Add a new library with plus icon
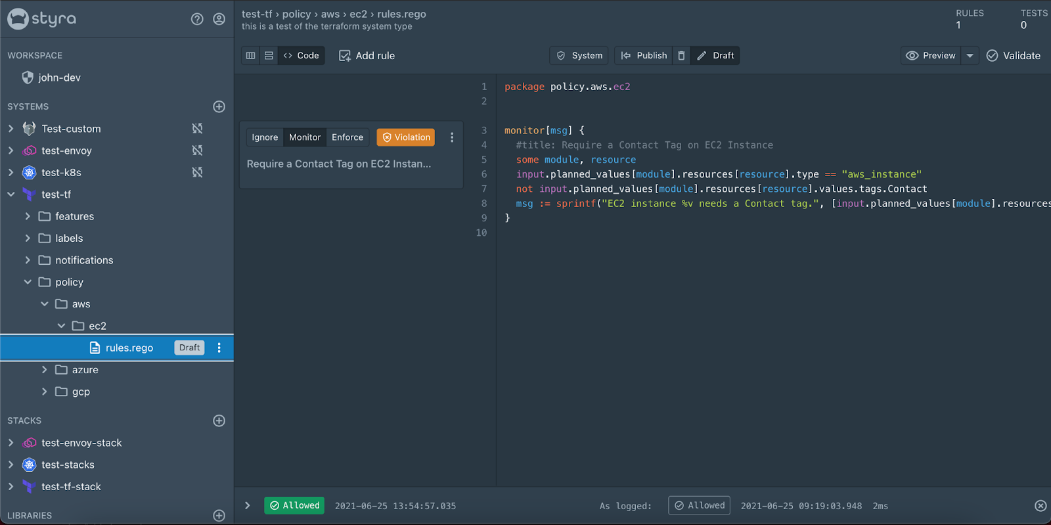1051x525 pixels. pos(219,516)
